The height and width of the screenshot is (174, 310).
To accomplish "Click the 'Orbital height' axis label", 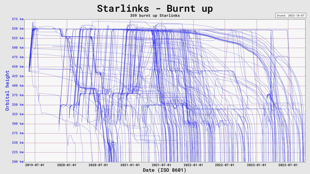I will [x=7, y=90].
